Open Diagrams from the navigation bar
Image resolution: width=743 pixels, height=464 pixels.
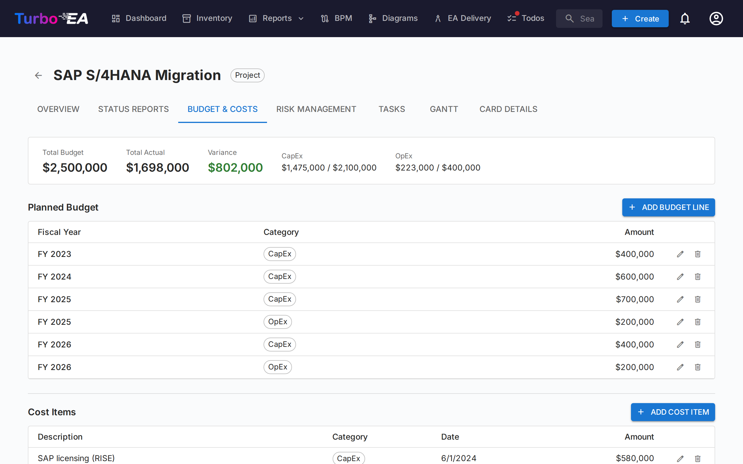point(393,18)
